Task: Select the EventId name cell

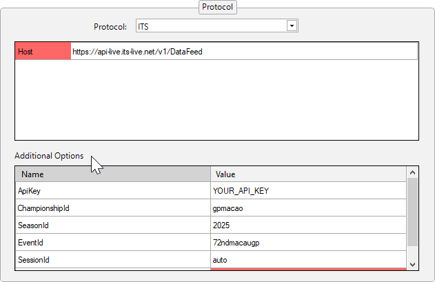Action: click(x=113, y=243)
